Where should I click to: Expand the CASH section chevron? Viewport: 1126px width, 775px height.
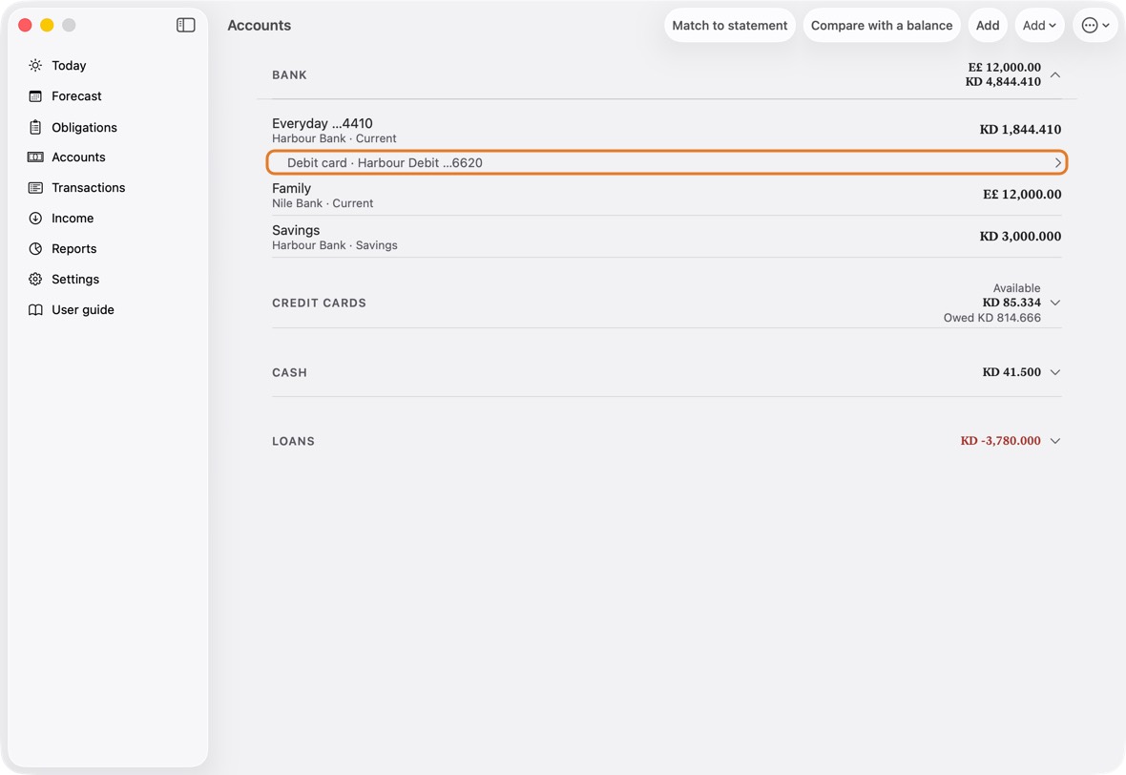(x=1054, y=372)
